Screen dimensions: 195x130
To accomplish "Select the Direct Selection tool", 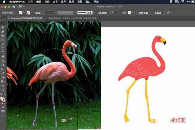I will (x=3, y=27).
